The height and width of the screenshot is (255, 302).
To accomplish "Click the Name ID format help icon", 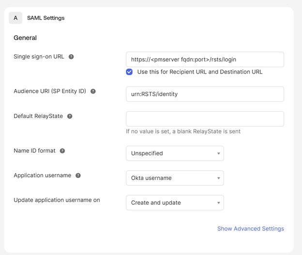I will pyautogui.click(x=62, y=151).
